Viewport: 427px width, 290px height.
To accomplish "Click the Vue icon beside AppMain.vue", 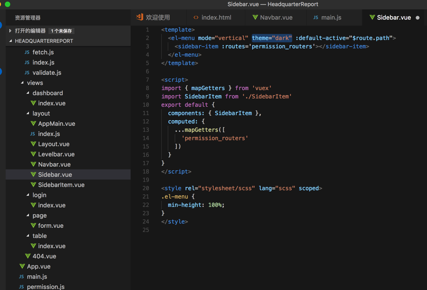I will pyautogui.click(x=33, y=124).
